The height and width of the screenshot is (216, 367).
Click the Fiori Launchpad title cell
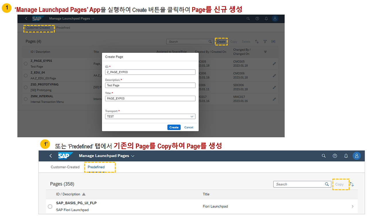215,206
